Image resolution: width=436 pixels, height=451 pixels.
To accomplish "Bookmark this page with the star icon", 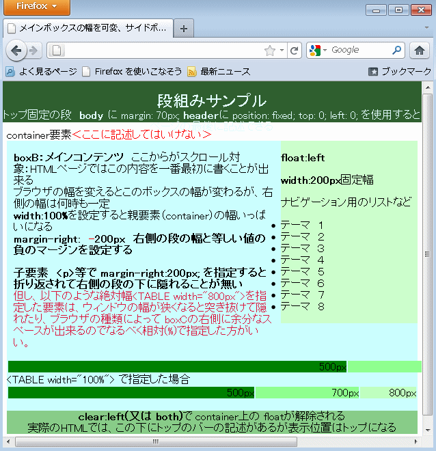I will pyautogui.click(x=270, y=50).
